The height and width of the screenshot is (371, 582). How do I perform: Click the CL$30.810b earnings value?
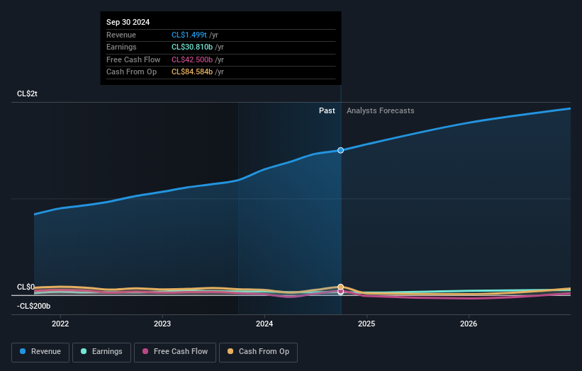point(192,47)
